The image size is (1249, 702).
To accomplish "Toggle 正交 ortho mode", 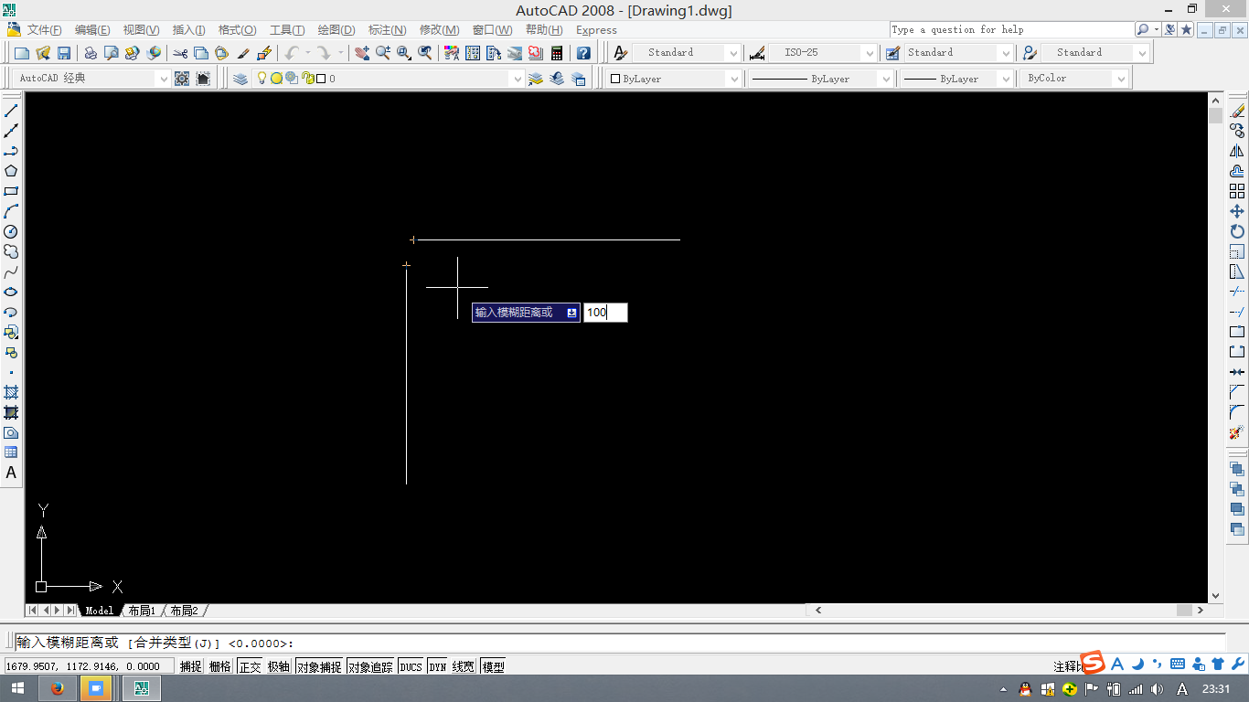I will (x=250, y=666).
